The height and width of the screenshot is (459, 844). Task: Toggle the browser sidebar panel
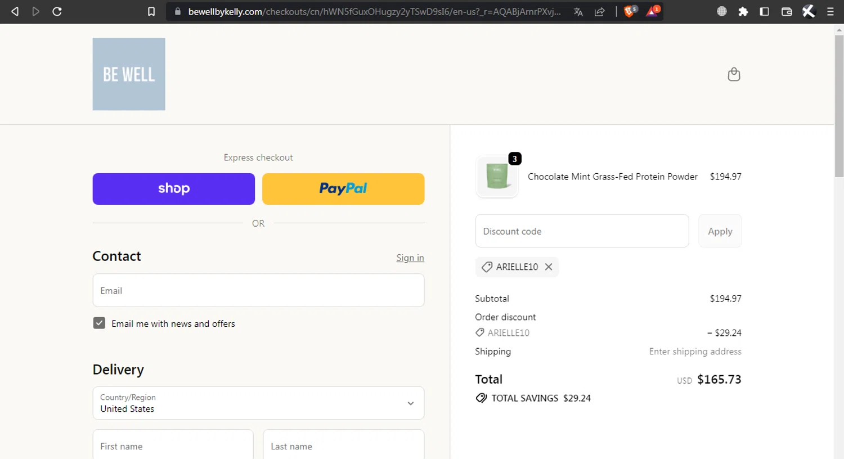765,11
